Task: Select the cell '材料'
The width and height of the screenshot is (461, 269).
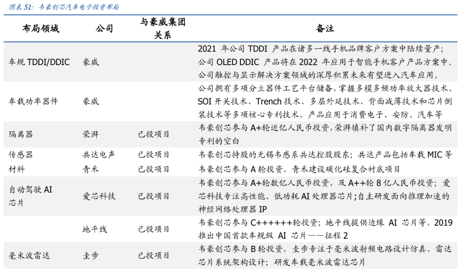Action: point(17,169)
